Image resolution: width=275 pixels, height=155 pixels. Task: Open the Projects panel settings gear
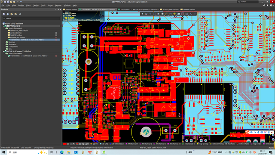tap(20, 14)
